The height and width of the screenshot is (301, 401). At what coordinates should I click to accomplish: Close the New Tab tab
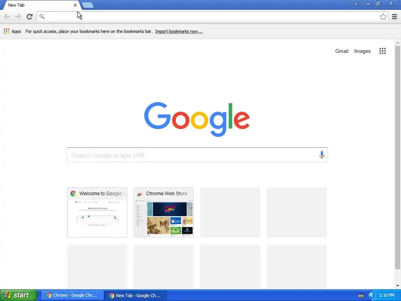[x=75, y=5]
